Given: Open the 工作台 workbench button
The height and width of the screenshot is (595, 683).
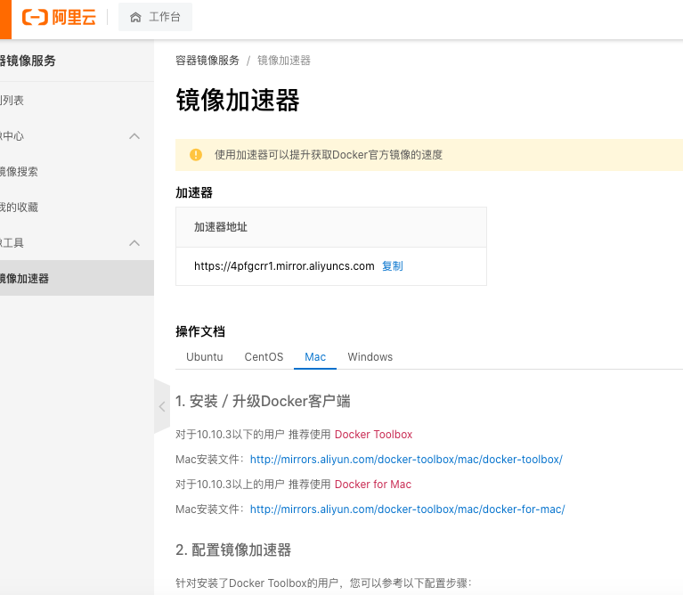Looking at the screenshot, I should (x=155, y=17).
